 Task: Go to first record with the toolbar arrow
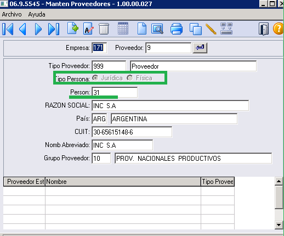click(x=8, y=29)
